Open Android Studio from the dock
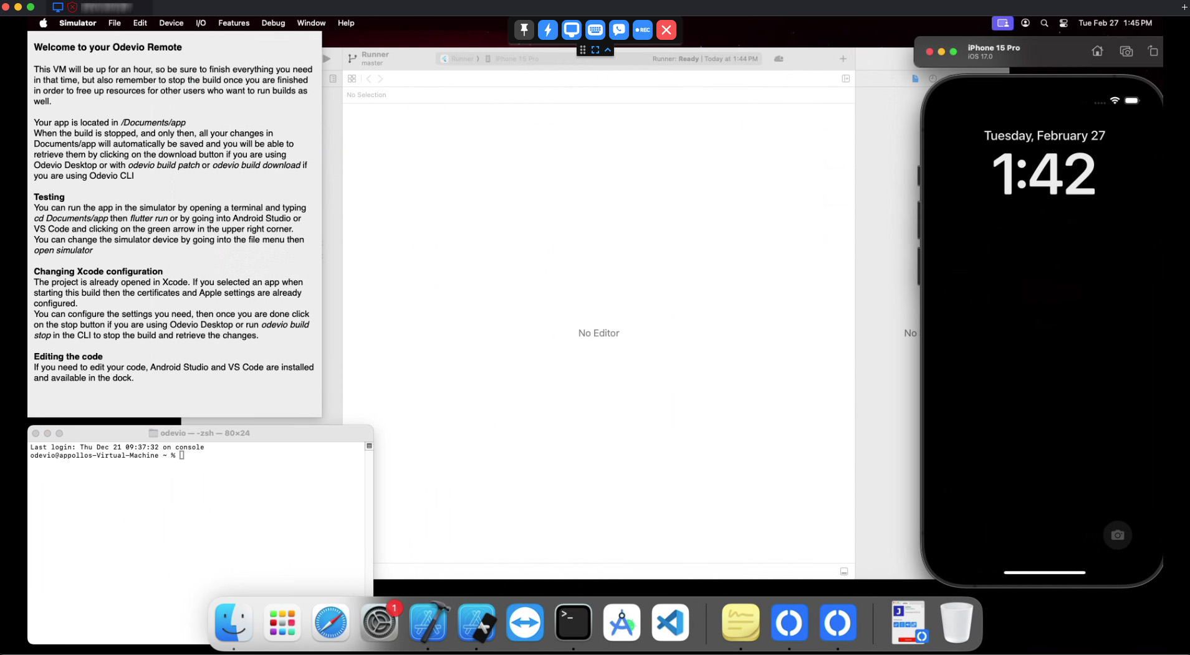Viewport: 1190px width, 655px height. [621, 622]
